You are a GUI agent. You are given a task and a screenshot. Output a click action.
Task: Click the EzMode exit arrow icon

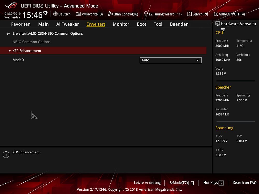[191, 183]
